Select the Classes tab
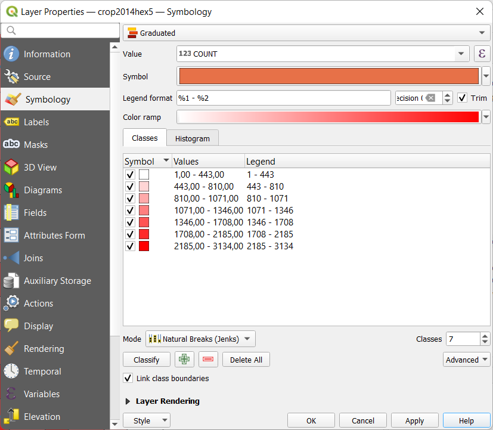493x430 pixels. [145, 138]
